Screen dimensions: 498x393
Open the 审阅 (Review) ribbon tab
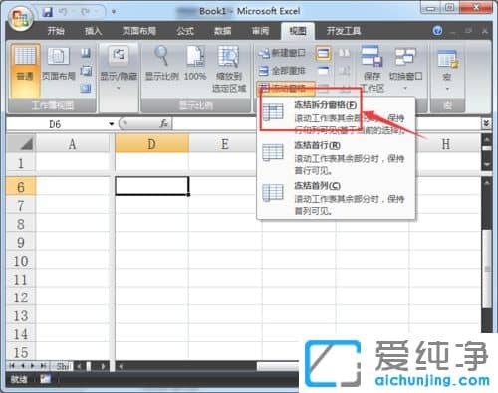[x=260, y=31]
